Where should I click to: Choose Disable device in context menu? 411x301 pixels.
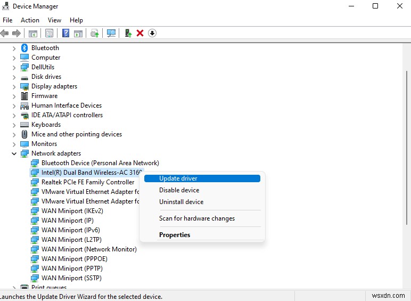(x=202, y=190)
